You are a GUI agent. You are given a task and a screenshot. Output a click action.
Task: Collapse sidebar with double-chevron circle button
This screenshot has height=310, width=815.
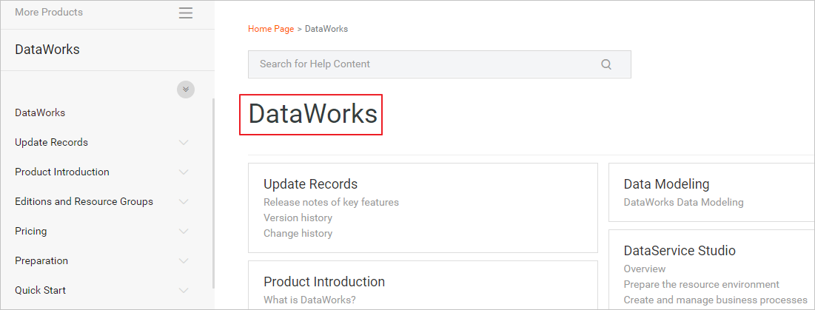186,90
